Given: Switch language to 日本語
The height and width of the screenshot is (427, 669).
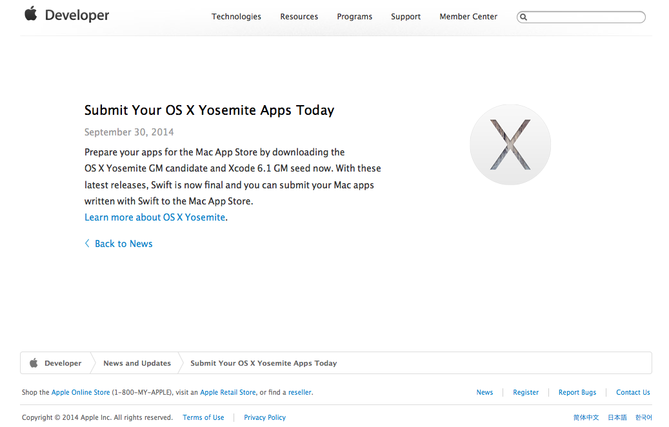Looking at the screenshot, I should [x=617, y=417].
